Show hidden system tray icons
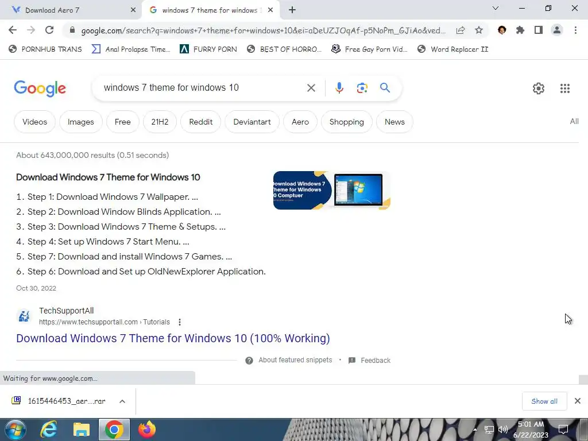The width and height of the screenshot is (588, 441). click(475, 430)
